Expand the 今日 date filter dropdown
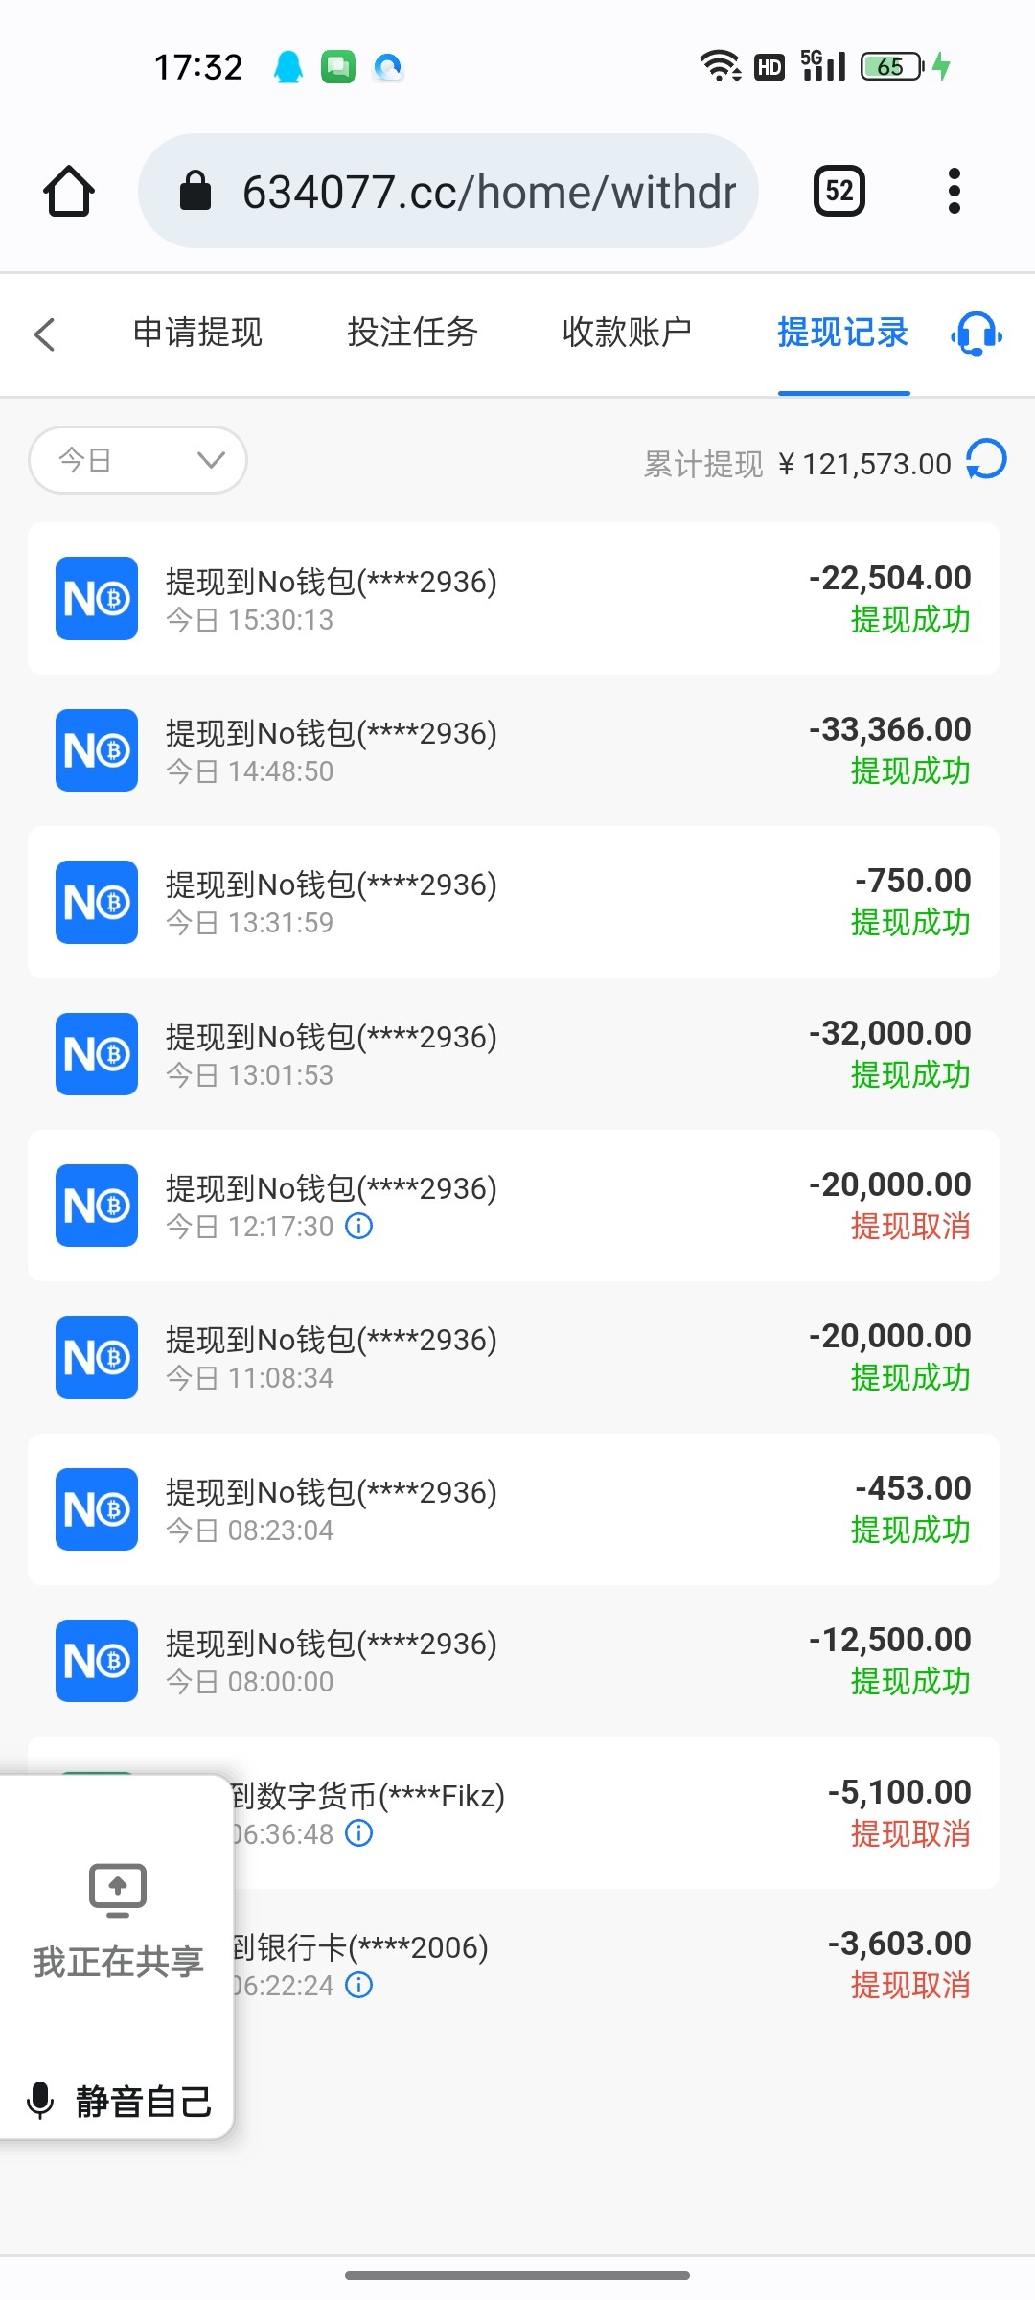This screenshot has height=2300, width=1035. click(x=138, y=460)
